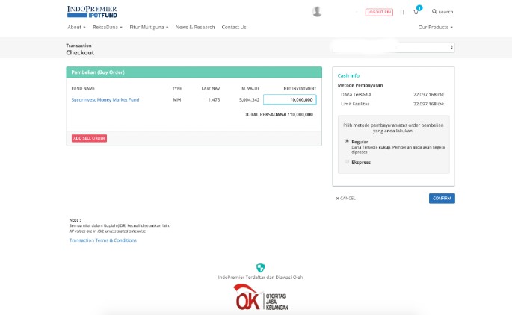The height and width of the screenshot is (315, 512).
Task: Click the FUND NAME column header
Action: pyautogui.click(x=83, y=88)
